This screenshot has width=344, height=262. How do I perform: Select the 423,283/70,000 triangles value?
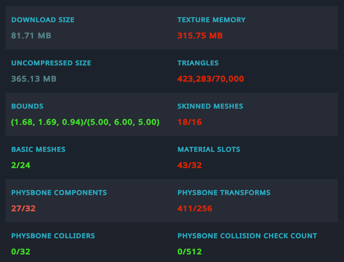coord(211,79)
